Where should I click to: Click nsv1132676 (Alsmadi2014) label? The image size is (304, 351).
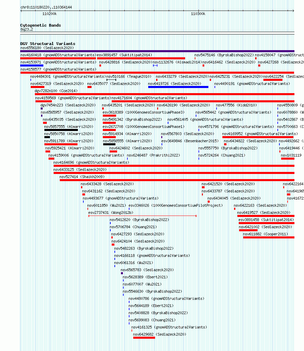(x=177, y=62)
